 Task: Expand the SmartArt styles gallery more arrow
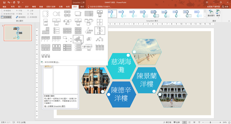pyautogui.click(x=205, y=17)
